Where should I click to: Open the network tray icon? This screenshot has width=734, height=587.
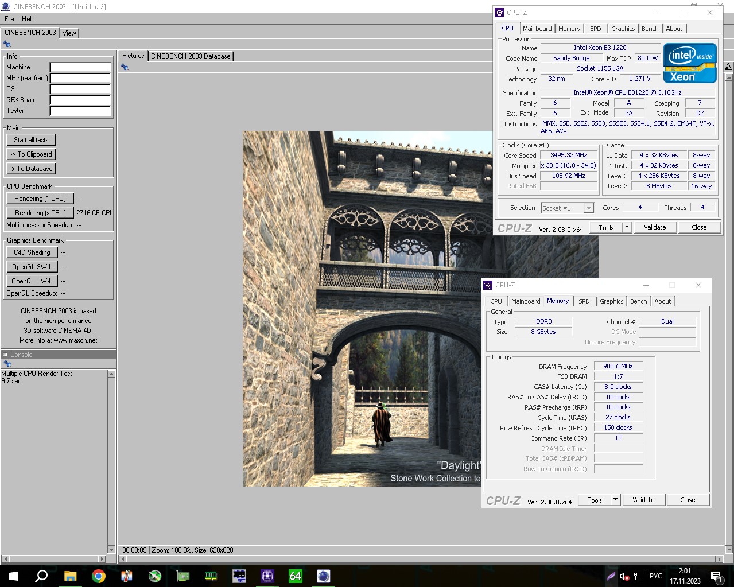click(638, 576)
